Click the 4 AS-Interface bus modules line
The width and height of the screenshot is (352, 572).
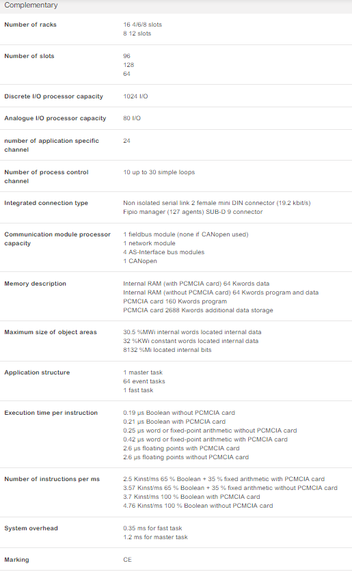(x=164, y=252)
